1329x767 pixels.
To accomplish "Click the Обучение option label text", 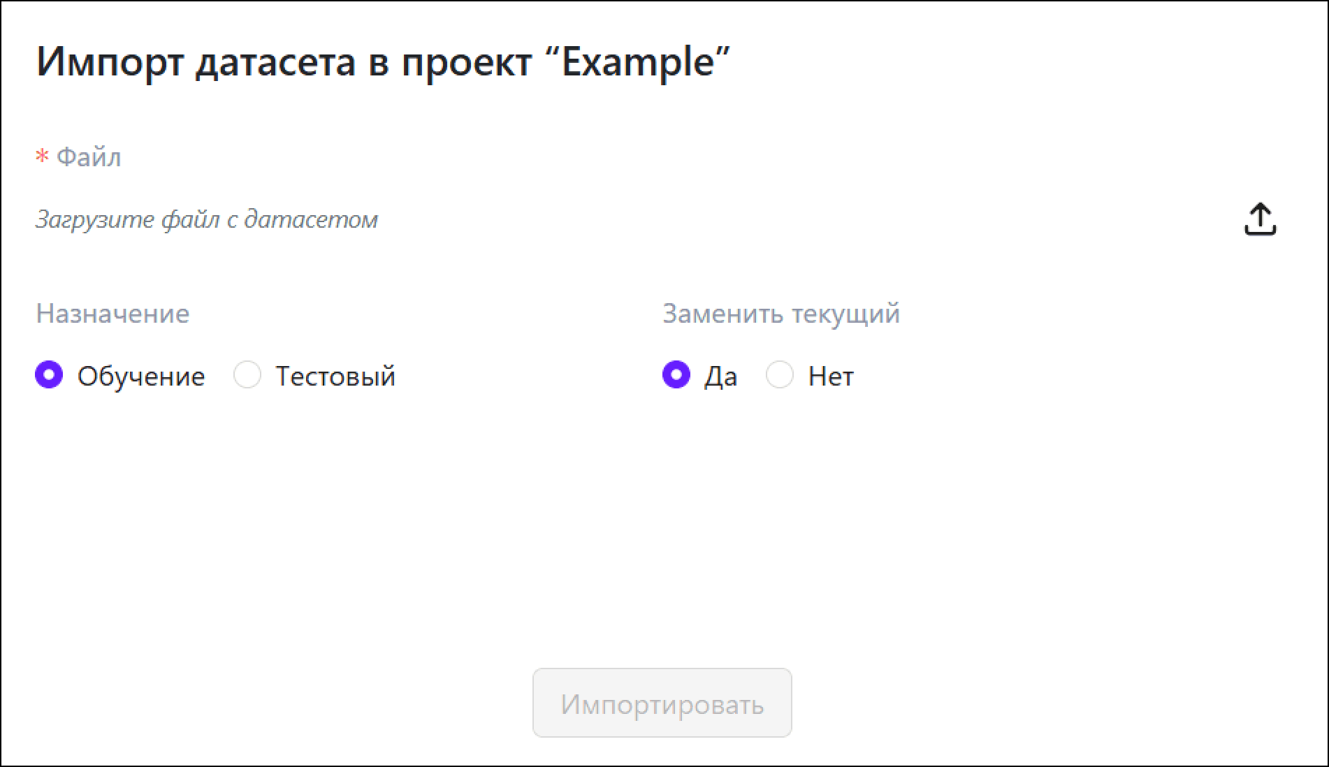I will [x=141, y=377].
